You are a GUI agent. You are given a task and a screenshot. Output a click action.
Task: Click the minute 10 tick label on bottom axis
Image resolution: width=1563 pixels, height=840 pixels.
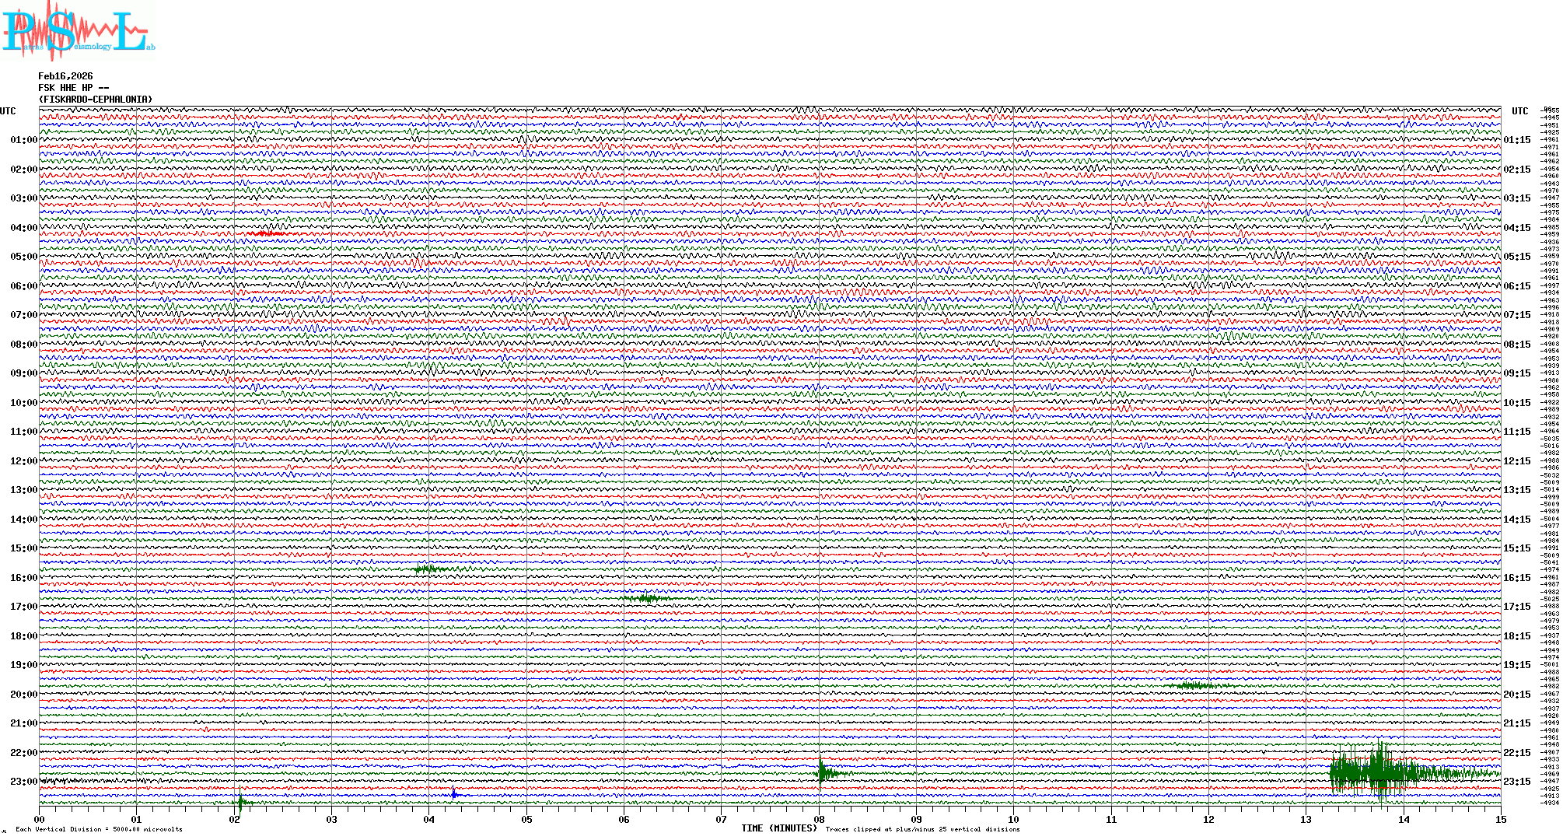pos(1013,819)
